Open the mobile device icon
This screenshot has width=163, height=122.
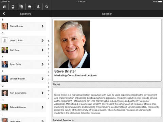[x=13, y=7]
